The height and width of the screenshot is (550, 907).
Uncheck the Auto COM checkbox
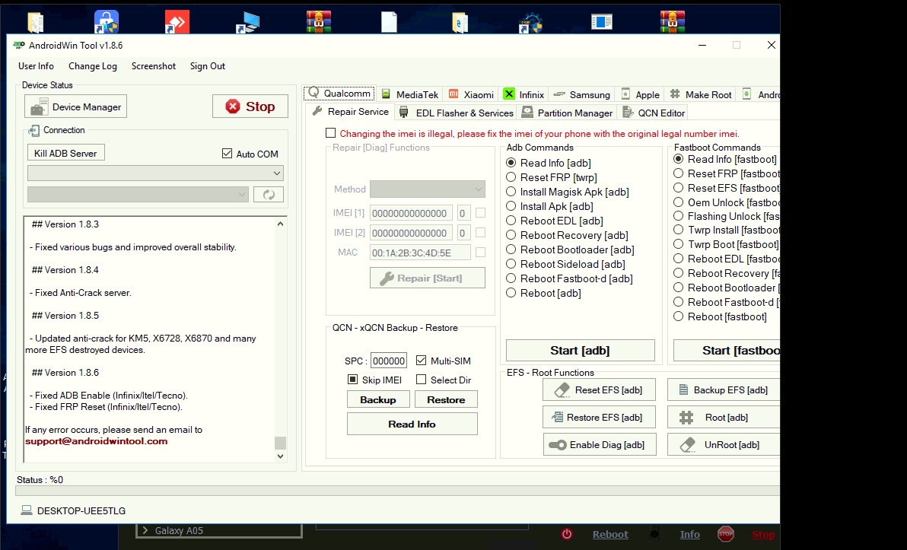pyautogui.click(x=226, y=154)
